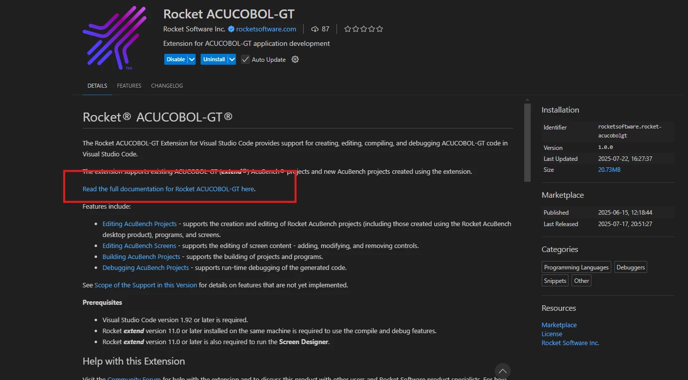
Task: Open Scope of the Support link
Action: (146, 285)
